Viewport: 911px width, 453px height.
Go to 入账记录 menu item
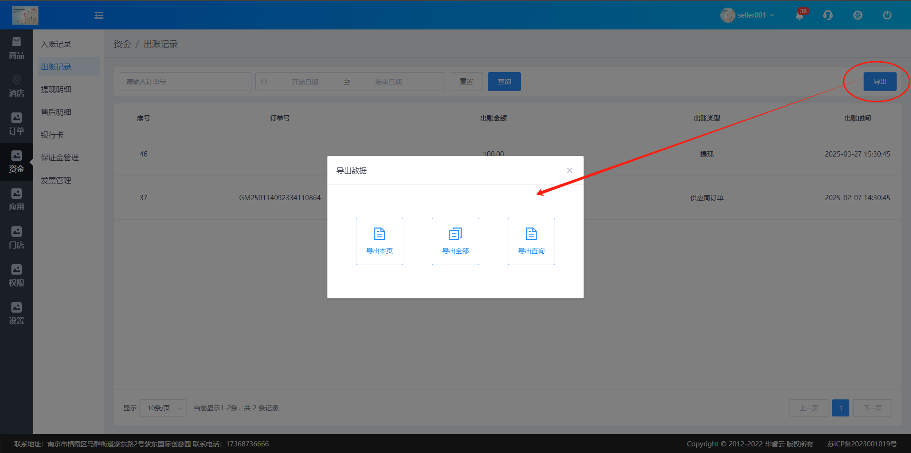[x=56, y=44]
